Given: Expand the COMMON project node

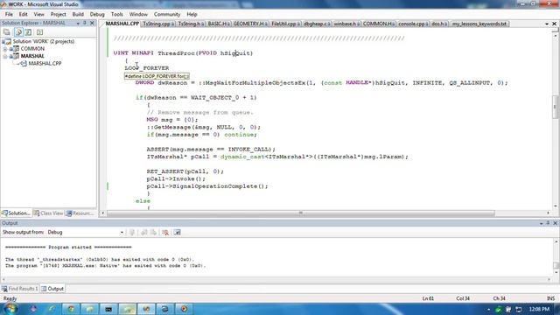Looking at the screenshot, I should pos(5,49).
